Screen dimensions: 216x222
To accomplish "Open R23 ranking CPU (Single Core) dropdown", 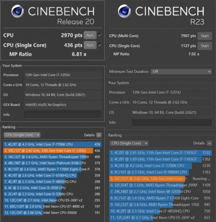I will pos(129,143).
